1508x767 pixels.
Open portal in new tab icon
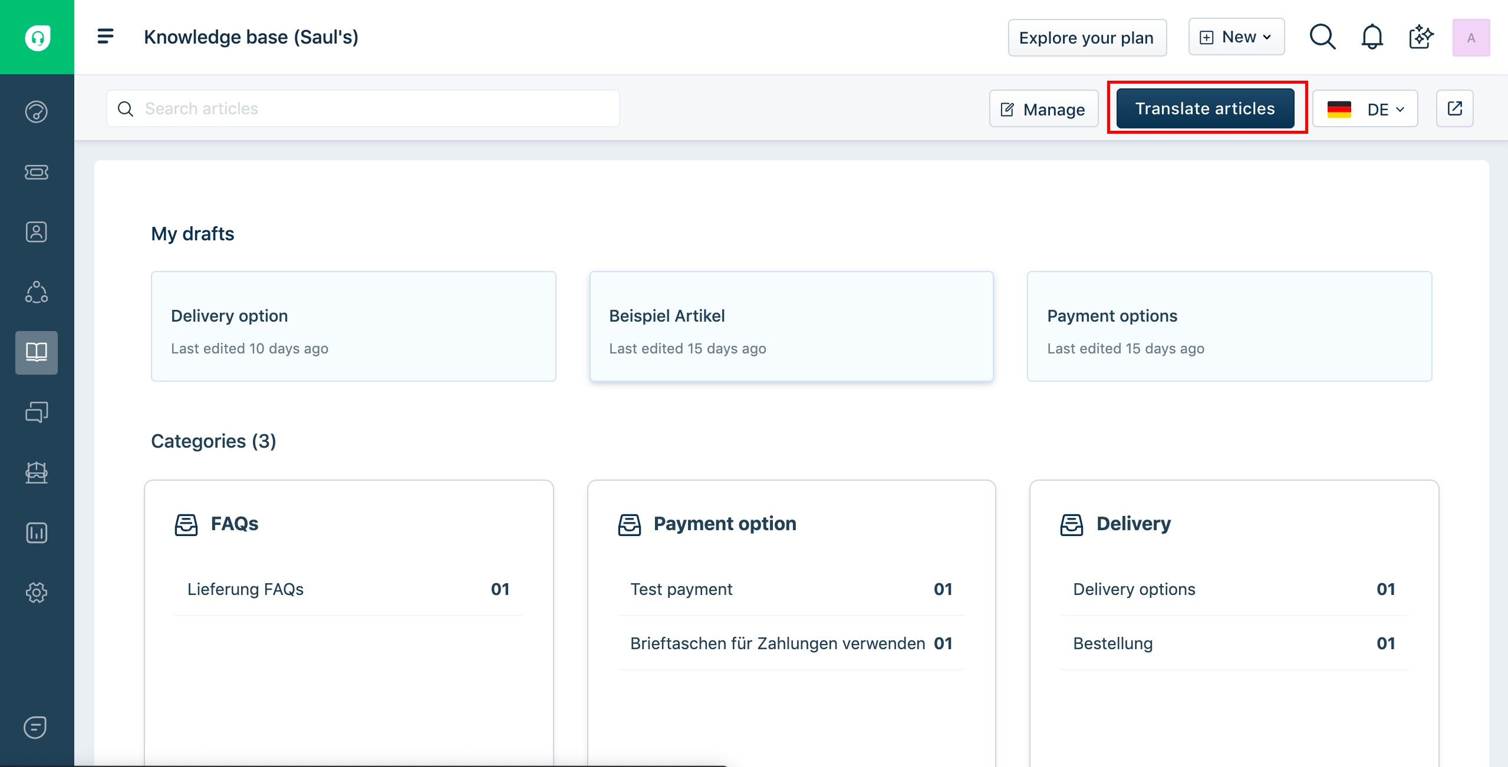[x=1454, y=108]
